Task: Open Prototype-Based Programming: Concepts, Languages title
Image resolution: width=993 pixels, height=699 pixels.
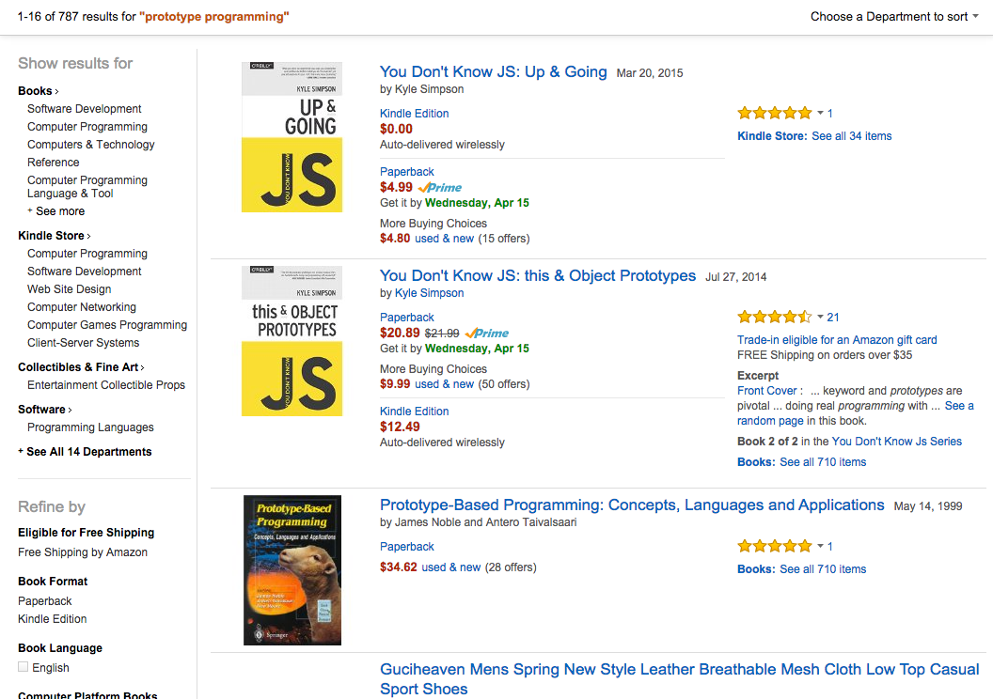Action: click(632, 505)
